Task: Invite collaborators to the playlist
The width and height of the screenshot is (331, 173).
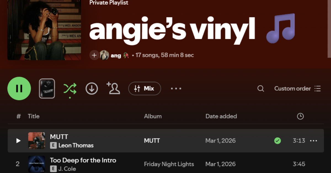Action: tap(113, 88)
